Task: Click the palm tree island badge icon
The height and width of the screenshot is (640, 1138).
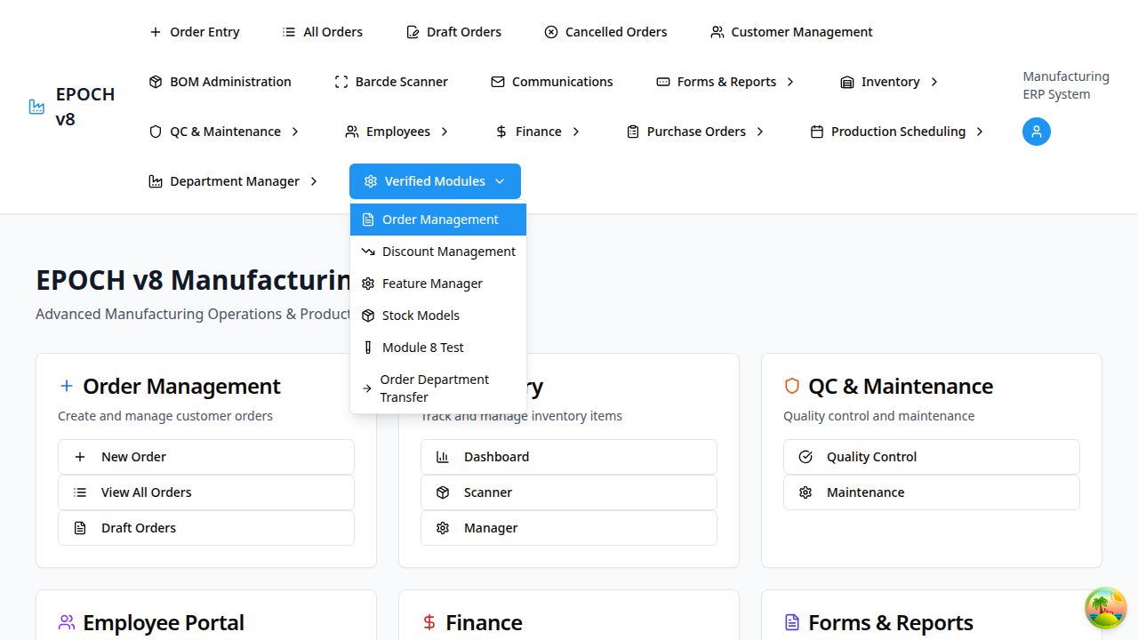Action: (1105, 608)
